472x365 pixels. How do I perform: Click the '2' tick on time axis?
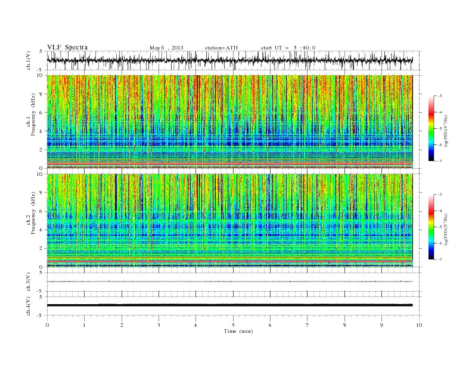click(x=122, y=325)
